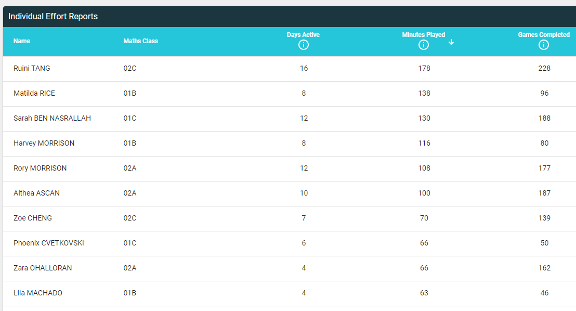Click the Days Active info icon
Screen dimensions: 576x311
304,45
